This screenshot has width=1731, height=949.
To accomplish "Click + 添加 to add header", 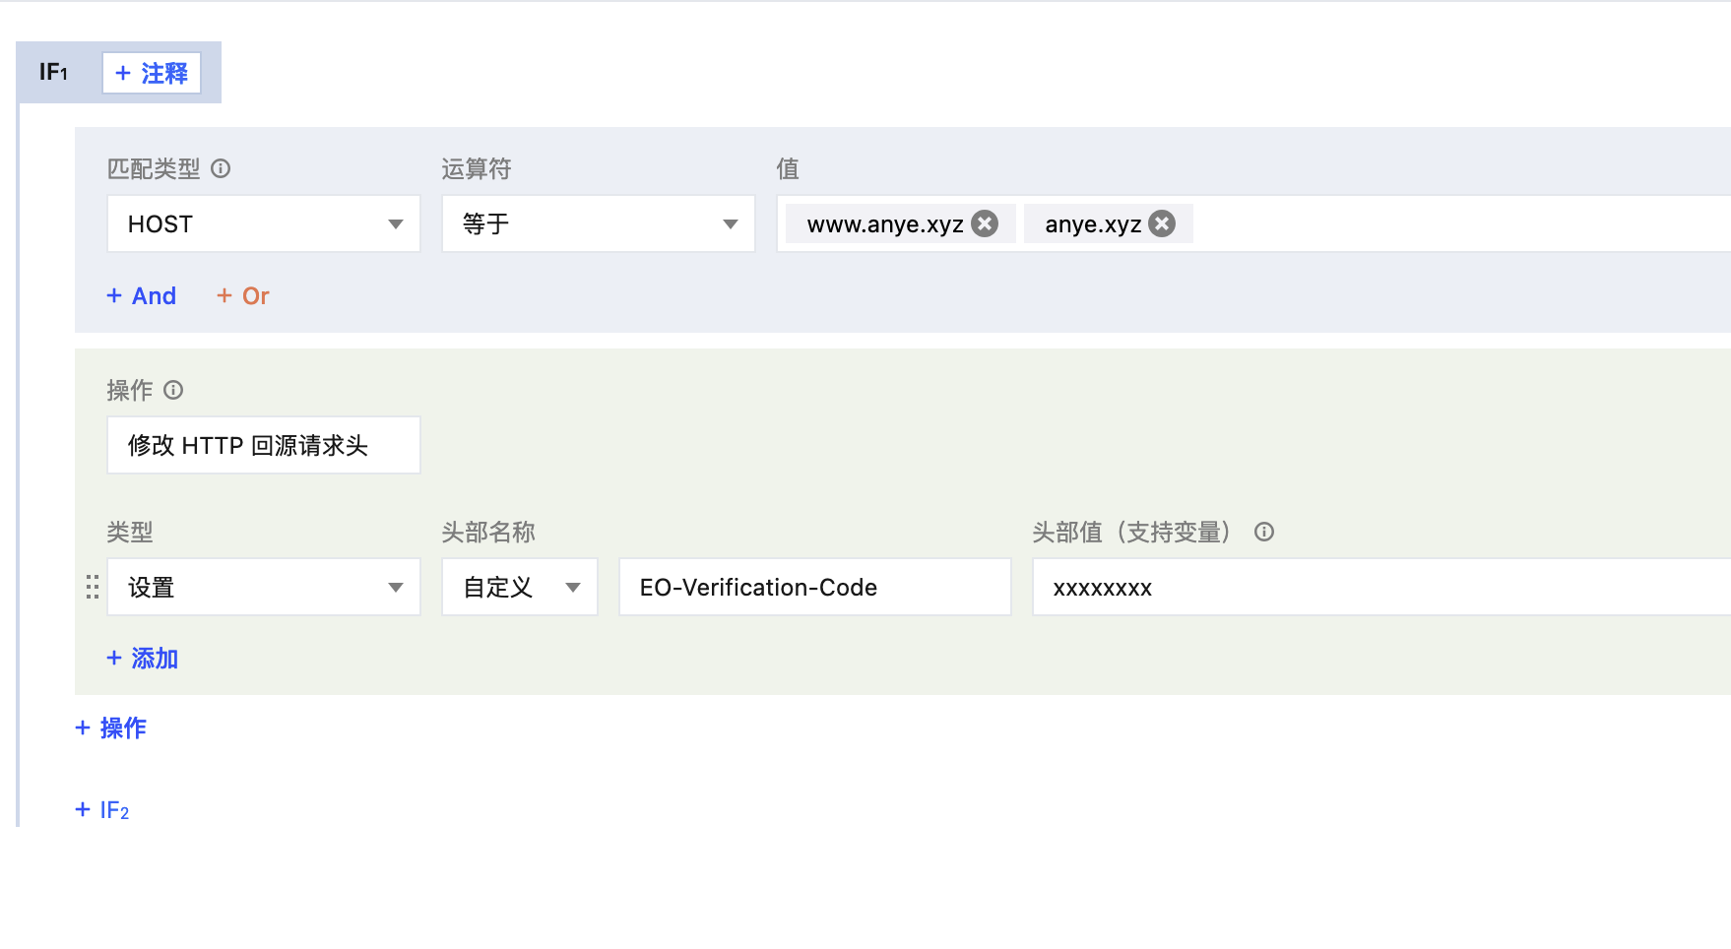I will (143, 658).
